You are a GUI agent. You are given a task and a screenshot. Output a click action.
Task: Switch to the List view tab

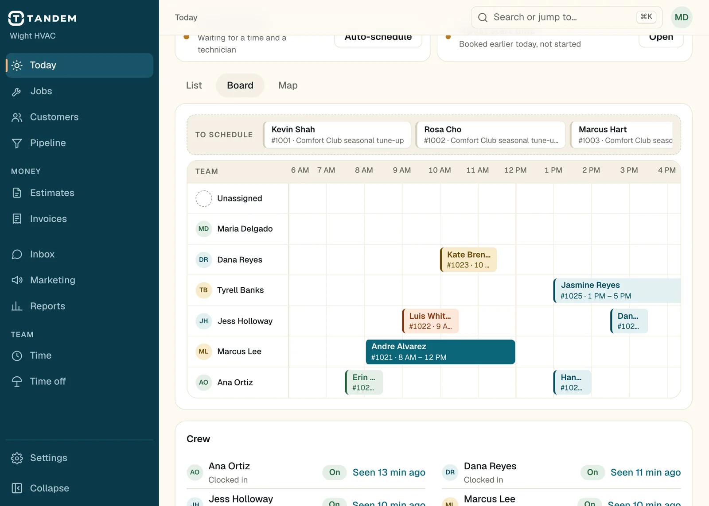[x=194, y=85]
